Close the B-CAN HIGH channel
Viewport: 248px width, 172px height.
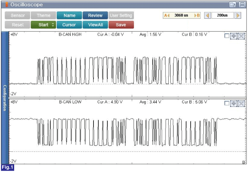click(x=241, y=36)
